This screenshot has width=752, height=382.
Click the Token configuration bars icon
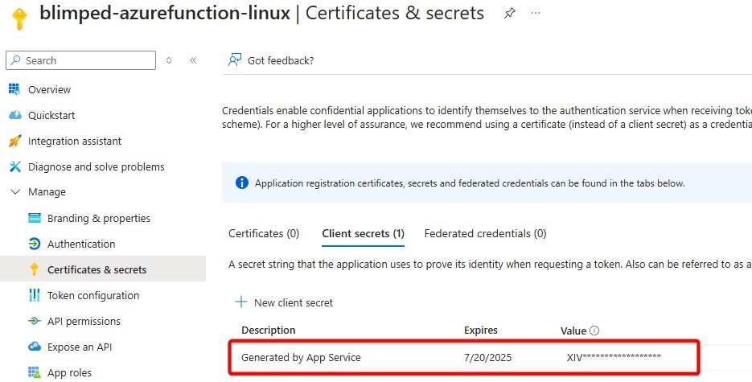pyautogui.click(x=35, y=295)
